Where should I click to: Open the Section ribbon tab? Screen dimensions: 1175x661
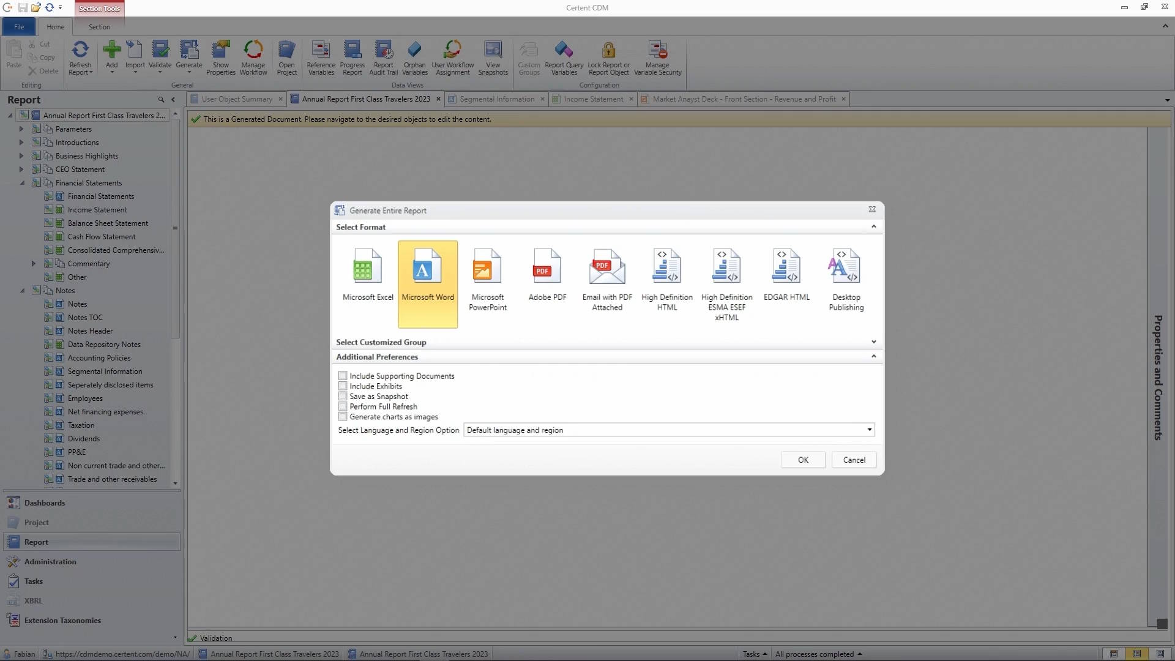point(99,27)
